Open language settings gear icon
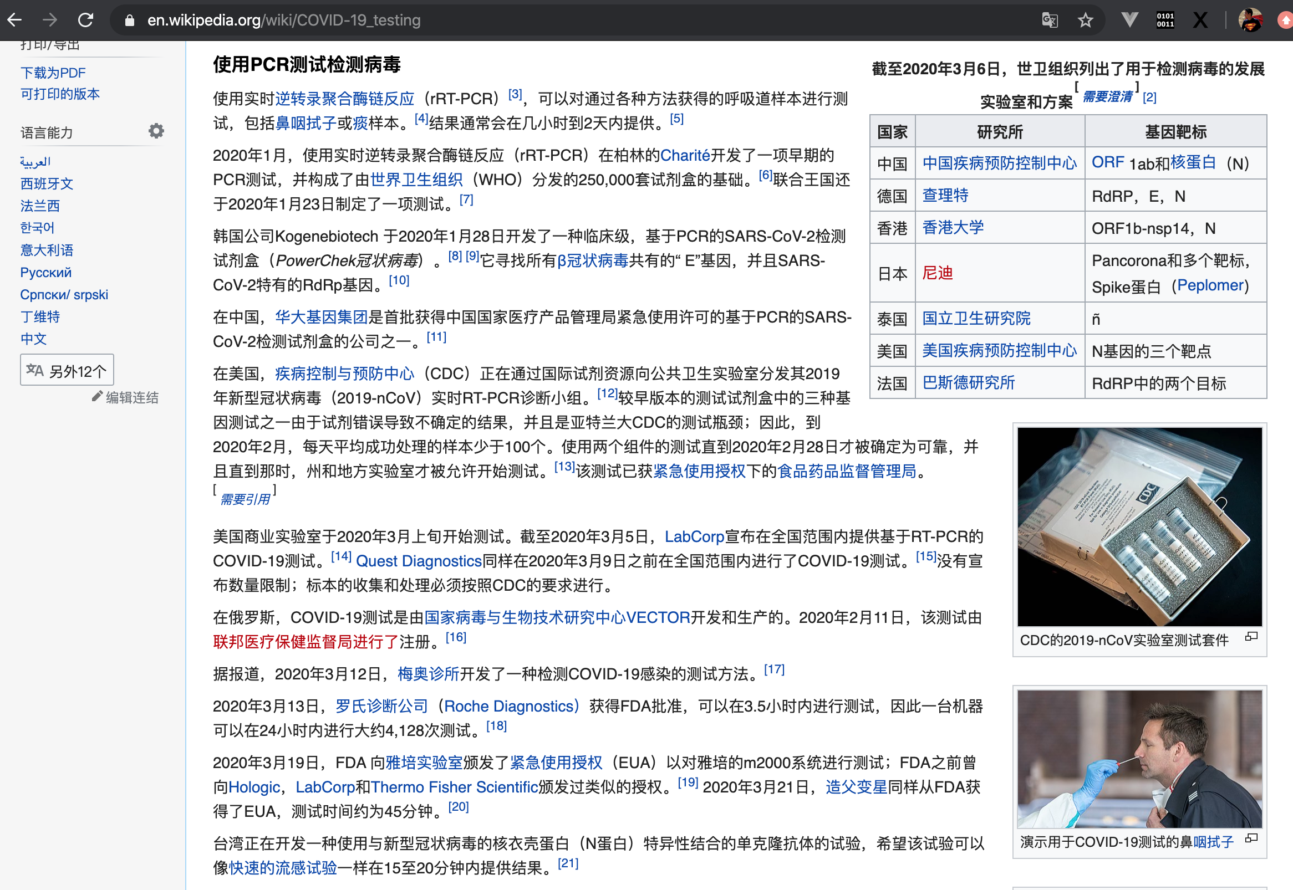 pos(156,131)
